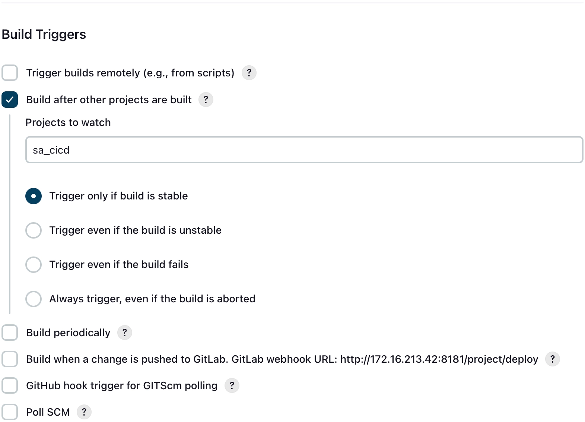
Task: Pick Always trigger, even if build aborted
Action: [x=34, y=299]
